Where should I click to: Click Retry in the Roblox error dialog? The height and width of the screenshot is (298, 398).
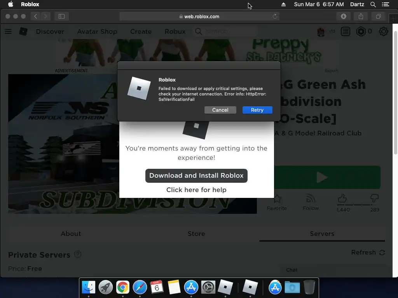point(257,110)
